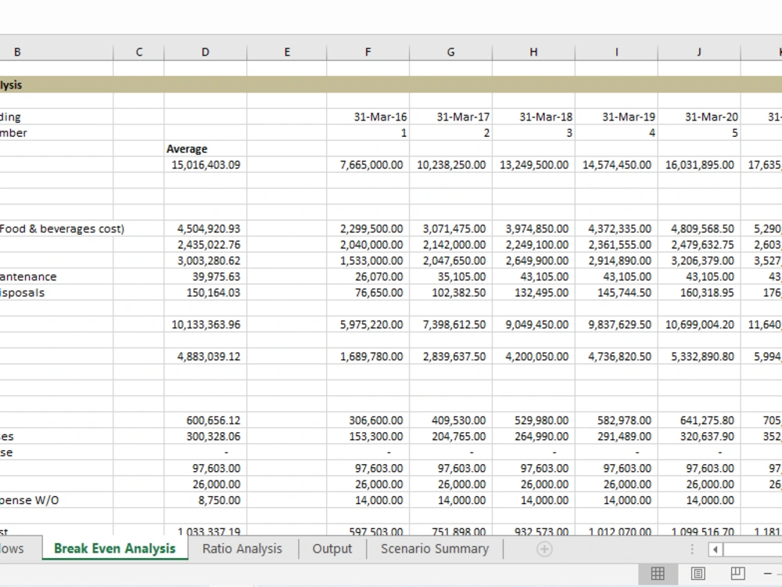Viewport: 782px width, 587px height.
Task: Select cell with 3,003,280.62
Action: [x=205, y=261]
